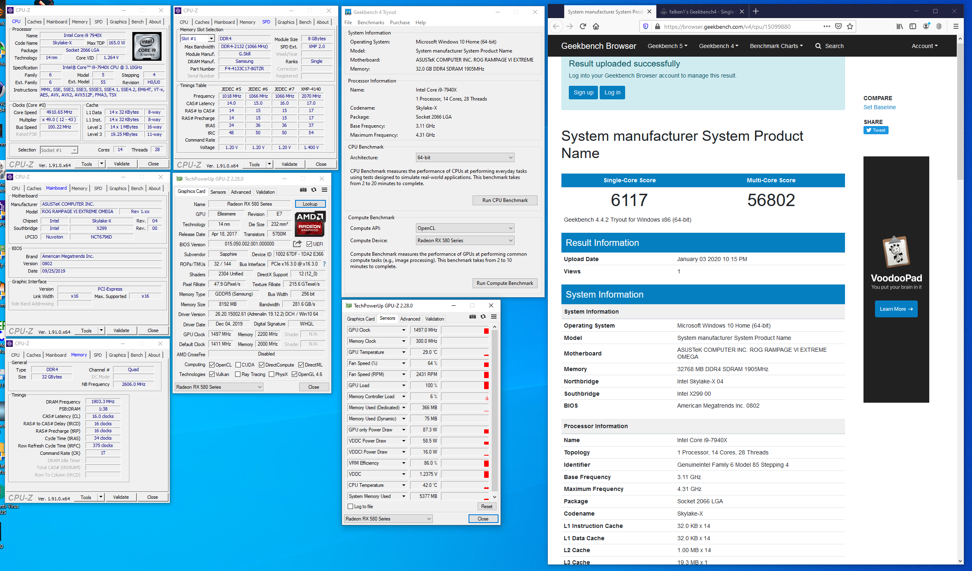The image size is (972, 571).
Task: Take screenshot camera icon in GPU-Z Graphics Card window
Action: (x=303, y=190)
